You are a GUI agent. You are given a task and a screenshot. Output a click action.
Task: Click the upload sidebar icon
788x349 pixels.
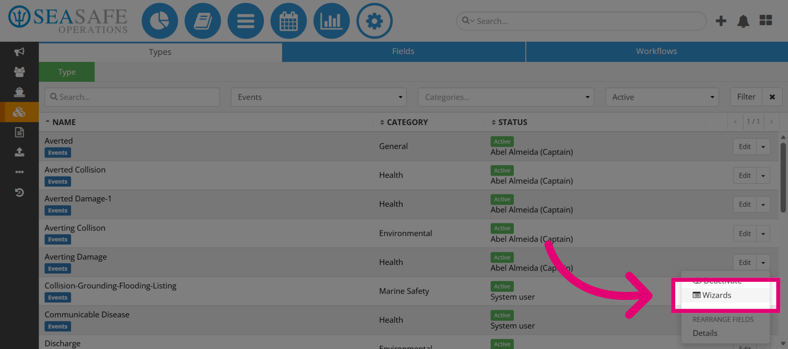click(x=19, y=152)
